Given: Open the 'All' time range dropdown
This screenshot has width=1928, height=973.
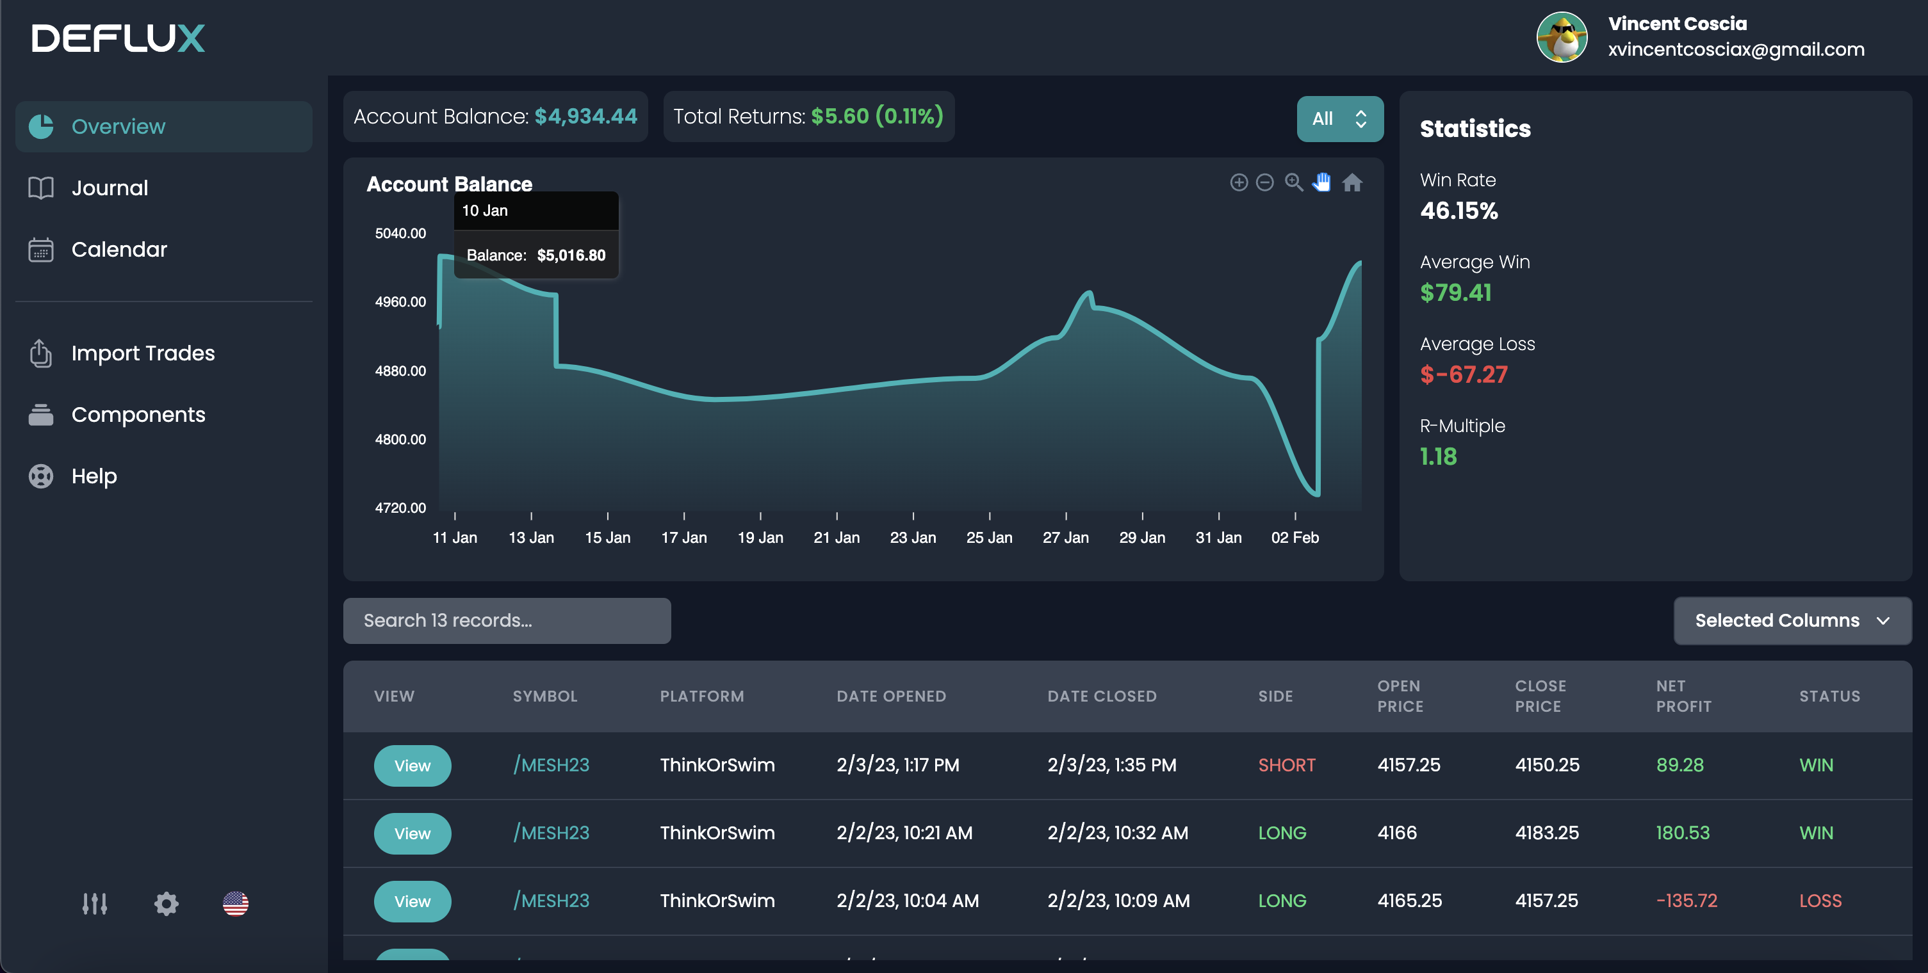Looking at the screenshot, I should (x=1340, y=118).
